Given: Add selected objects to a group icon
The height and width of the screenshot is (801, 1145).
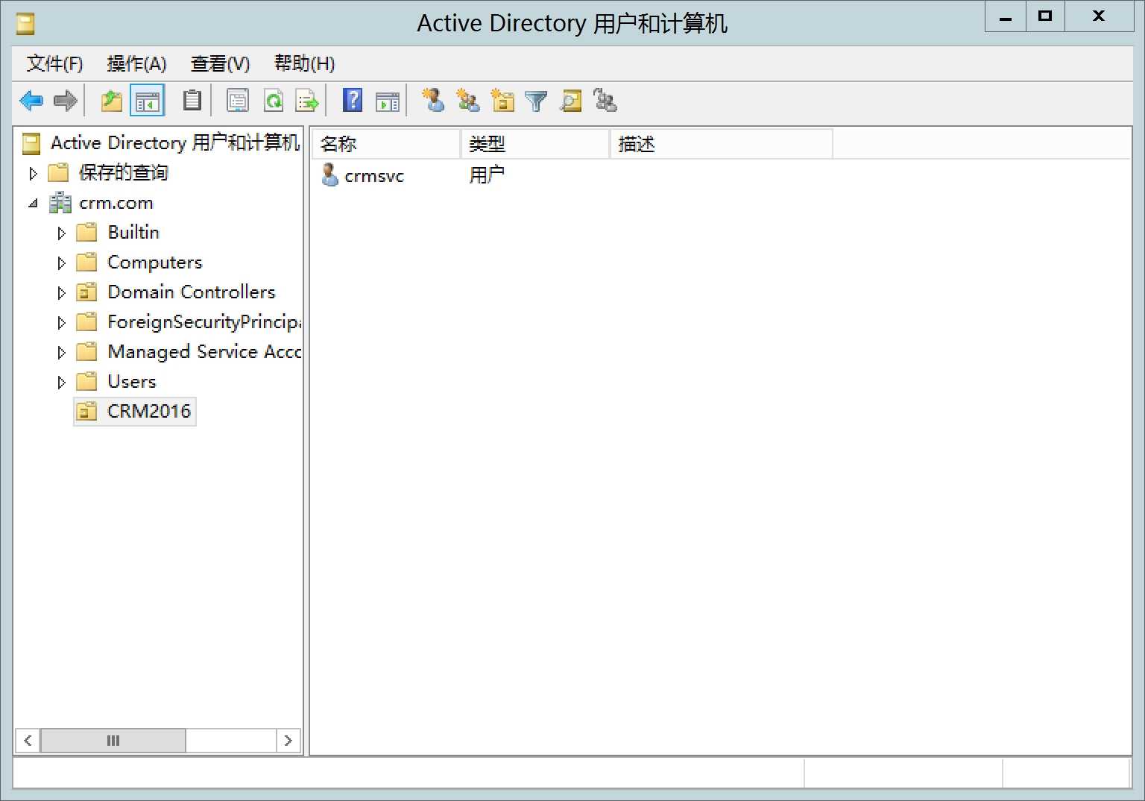Looking at the screenshot, I should pyautogui.click(x=605, y=100).
